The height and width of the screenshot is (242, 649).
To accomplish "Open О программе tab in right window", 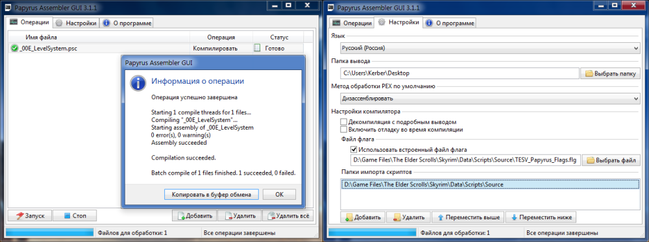I will tap(449, 23).
